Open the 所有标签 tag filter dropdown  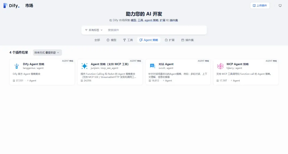click(x=94, y=30)
